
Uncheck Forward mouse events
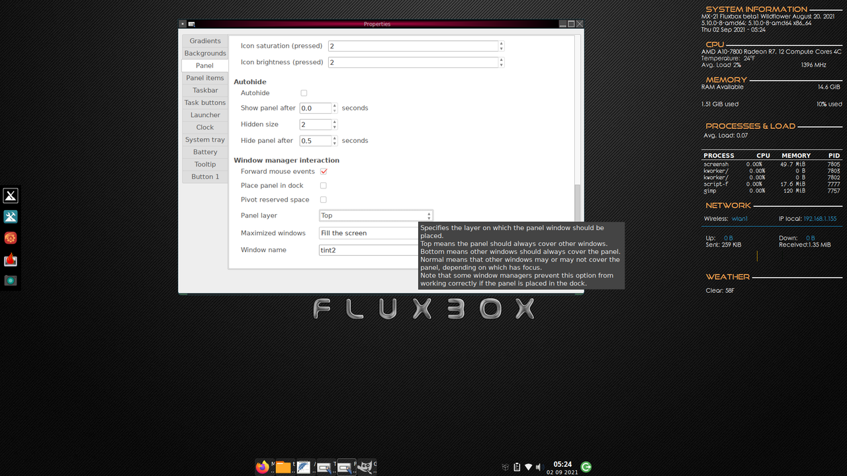[324, 172]
